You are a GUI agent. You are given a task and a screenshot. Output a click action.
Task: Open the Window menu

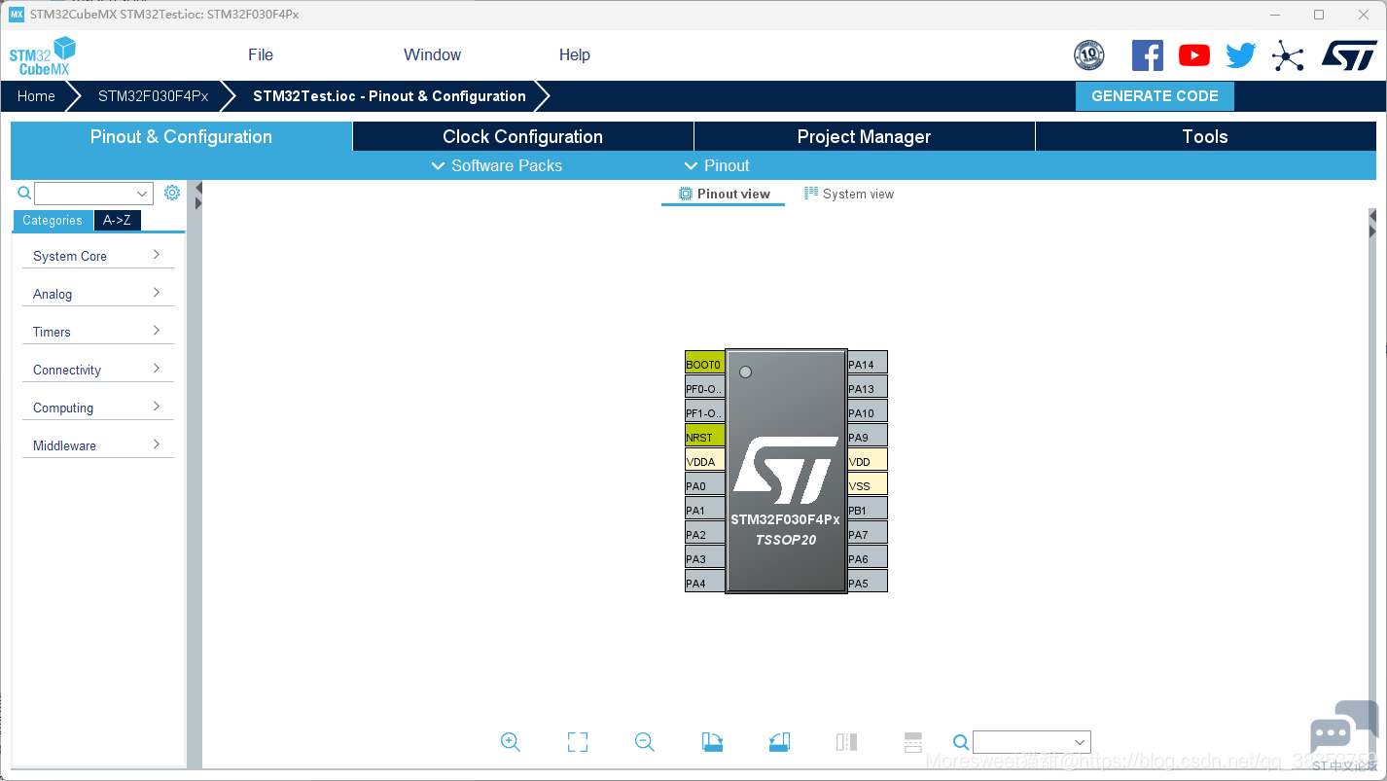pyautogui.click(x=433, y=54)
